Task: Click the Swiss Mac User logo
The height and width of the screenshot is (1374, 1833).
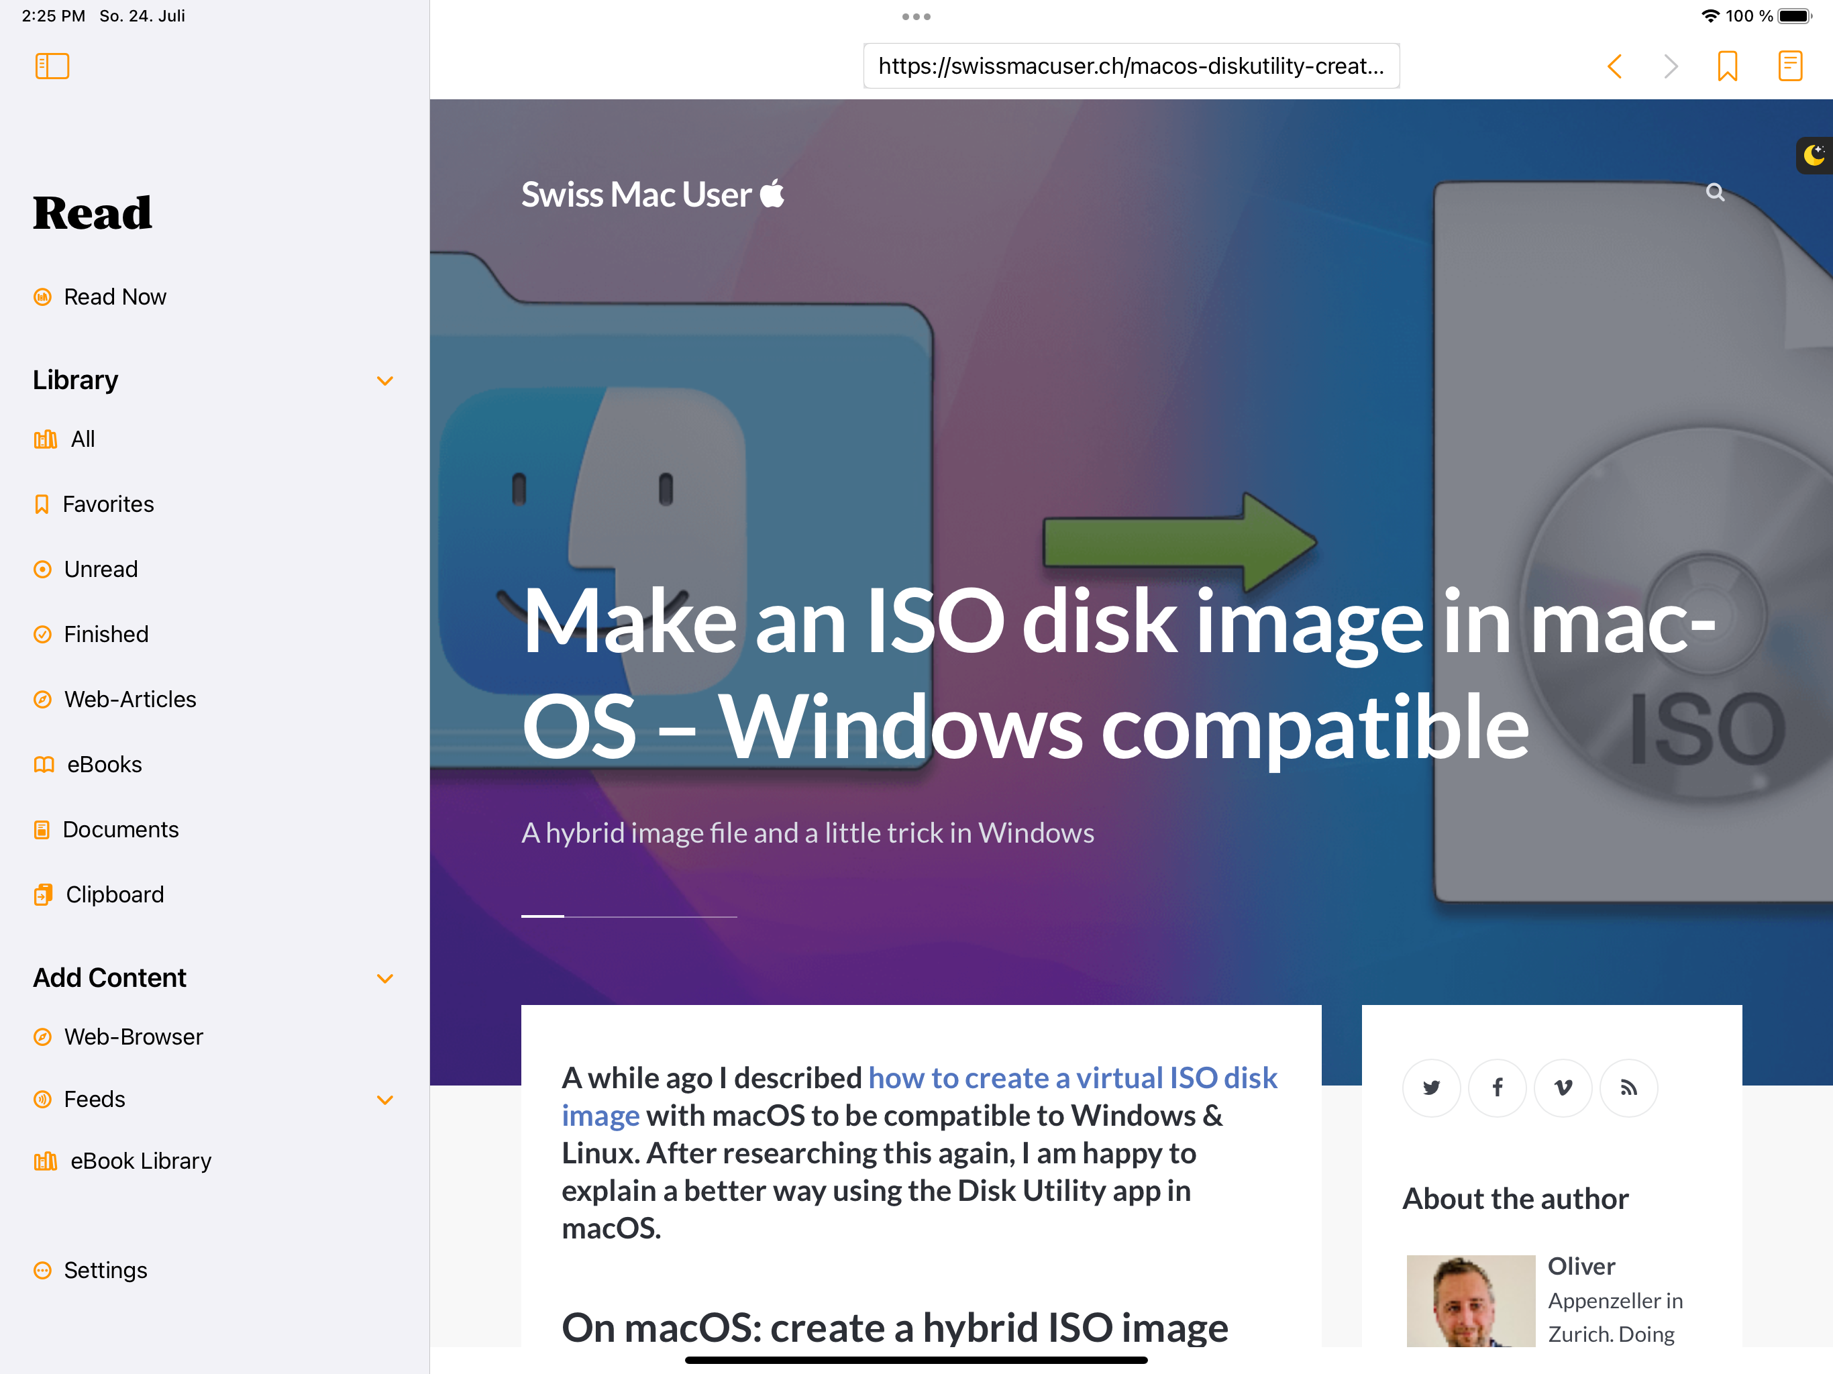Action: (652, 195)
